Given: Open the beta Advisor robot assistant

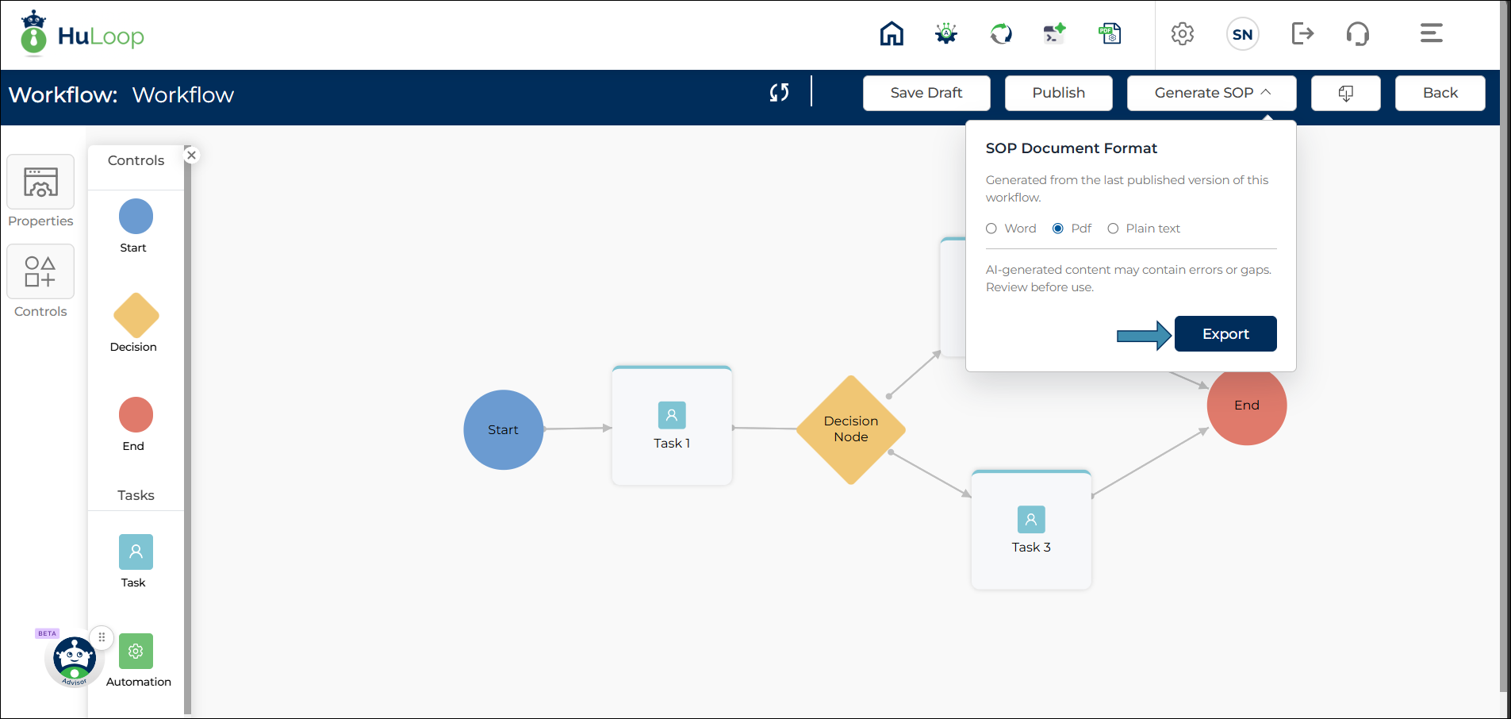Looking at the screenshot, I should click(x=75, y=660).
